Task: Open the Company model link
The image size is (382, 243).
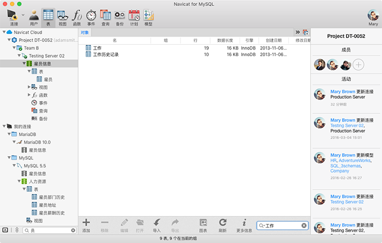Action: coord(339,171)
